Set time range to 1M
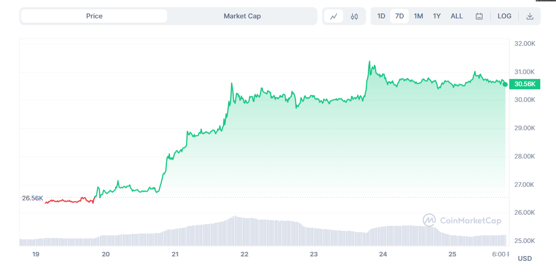This screenshot has height=273, width=556. pyautogui.click(x=418, y=16)
